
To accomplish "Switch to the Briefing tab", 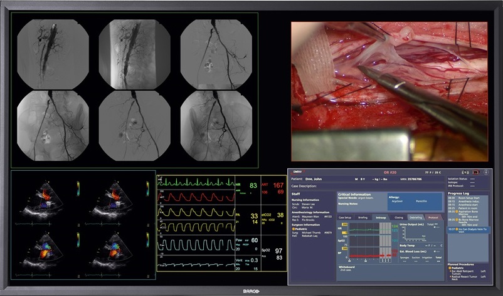I will [x=363, y=217].
